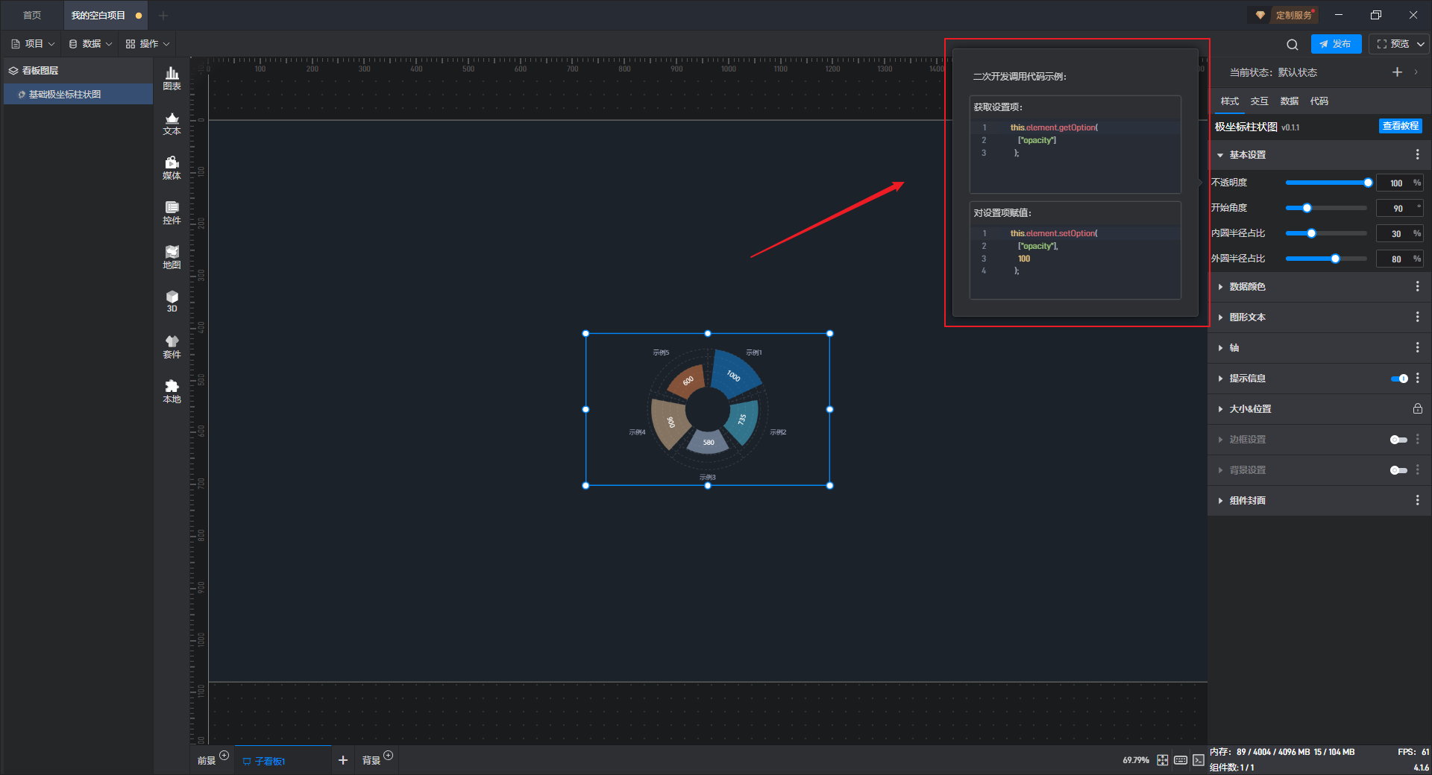Click the search magnifier icon in toolbar

[1293, 44]
